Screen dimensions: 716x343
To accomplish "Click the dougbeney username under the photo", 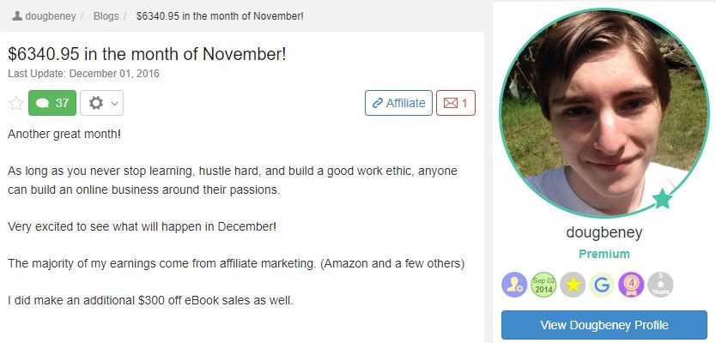I will click(604, 232).
